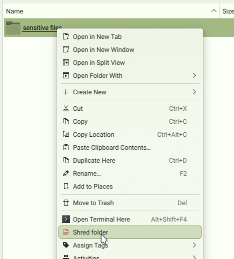Expand the Assign Tags submenu chevron
The width and height of the screenshot is (234, 259).
[194, 245]
